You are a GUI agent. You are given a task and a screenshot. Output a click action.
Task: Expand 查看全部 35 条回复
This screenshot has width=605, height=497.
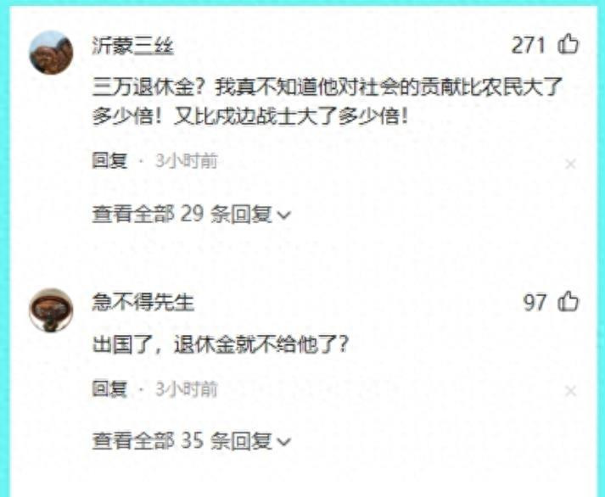point(191,440)
